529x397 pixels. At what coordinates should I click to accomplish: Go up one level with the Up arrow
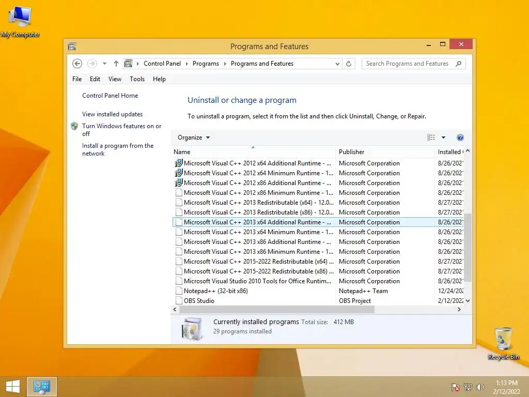point(116,64)
